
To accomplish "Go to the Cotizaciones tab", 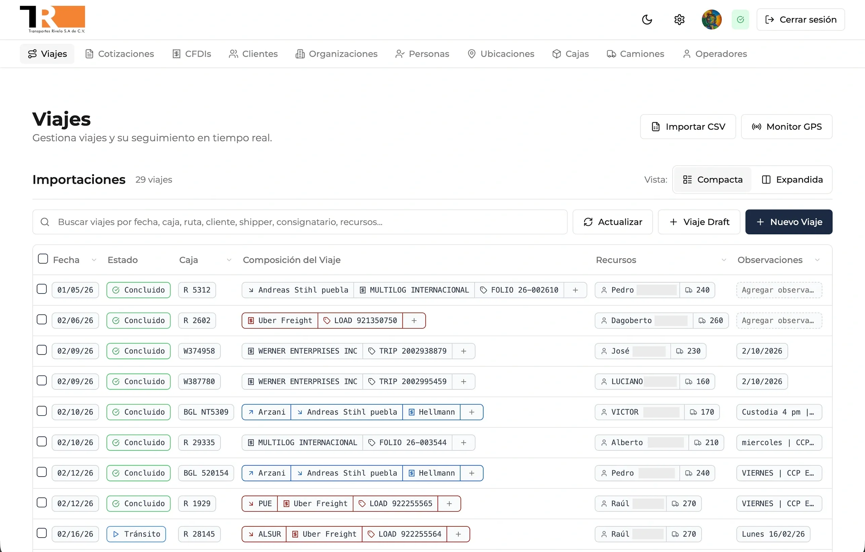I will point(120,54).
